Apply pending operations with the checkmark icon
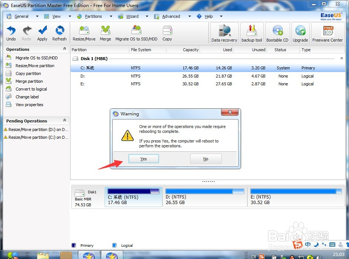 tap(42, 33)
